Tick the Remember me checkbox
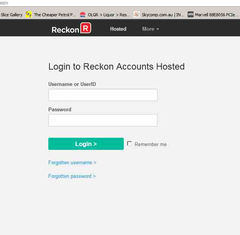The width and height of the screenshot is (240, 235). 129,144
